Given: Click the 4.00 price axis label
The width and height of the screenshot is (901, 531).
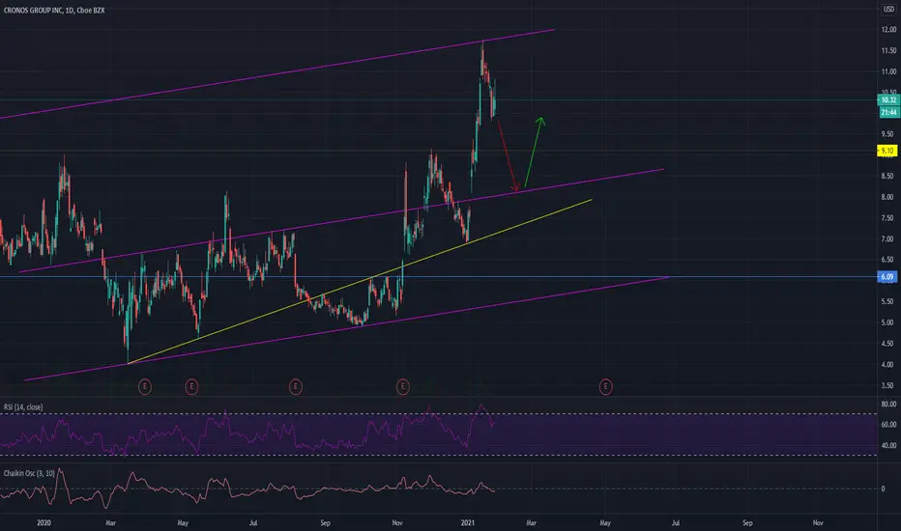Looking at the screenshot, I should coord(888,365).
